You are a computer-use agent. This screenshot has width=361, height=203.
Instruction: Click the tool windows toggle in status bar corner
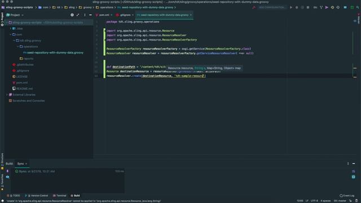click(x=2, y=201)
